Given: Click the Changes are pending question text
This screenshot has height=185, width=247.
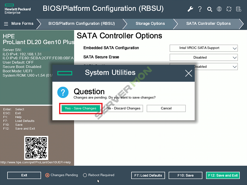Looking at the screenshot, I should (x=114, y=97).
